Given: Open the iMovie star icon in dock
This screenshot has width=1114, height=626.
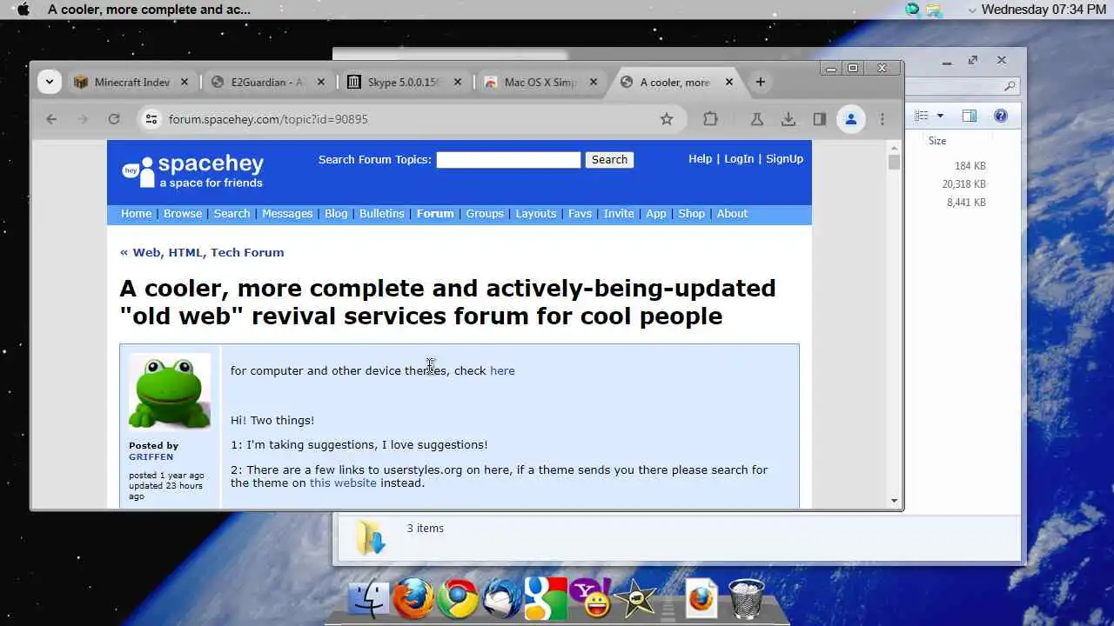Looking at the screenshot, I should click(635, 598).
